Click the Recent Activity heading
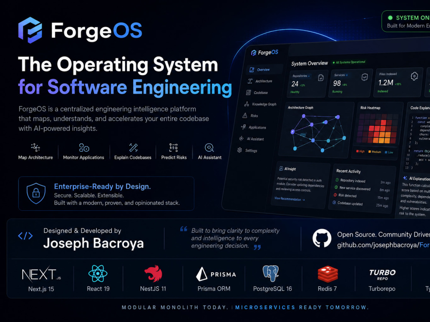Viewport: 430px width, 322px height. (348, 171)
